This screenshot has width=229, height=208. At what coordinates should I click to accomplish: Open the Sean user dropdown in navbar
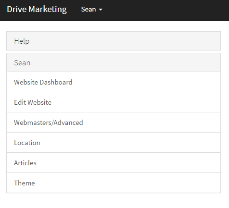[x=92, y=9]
